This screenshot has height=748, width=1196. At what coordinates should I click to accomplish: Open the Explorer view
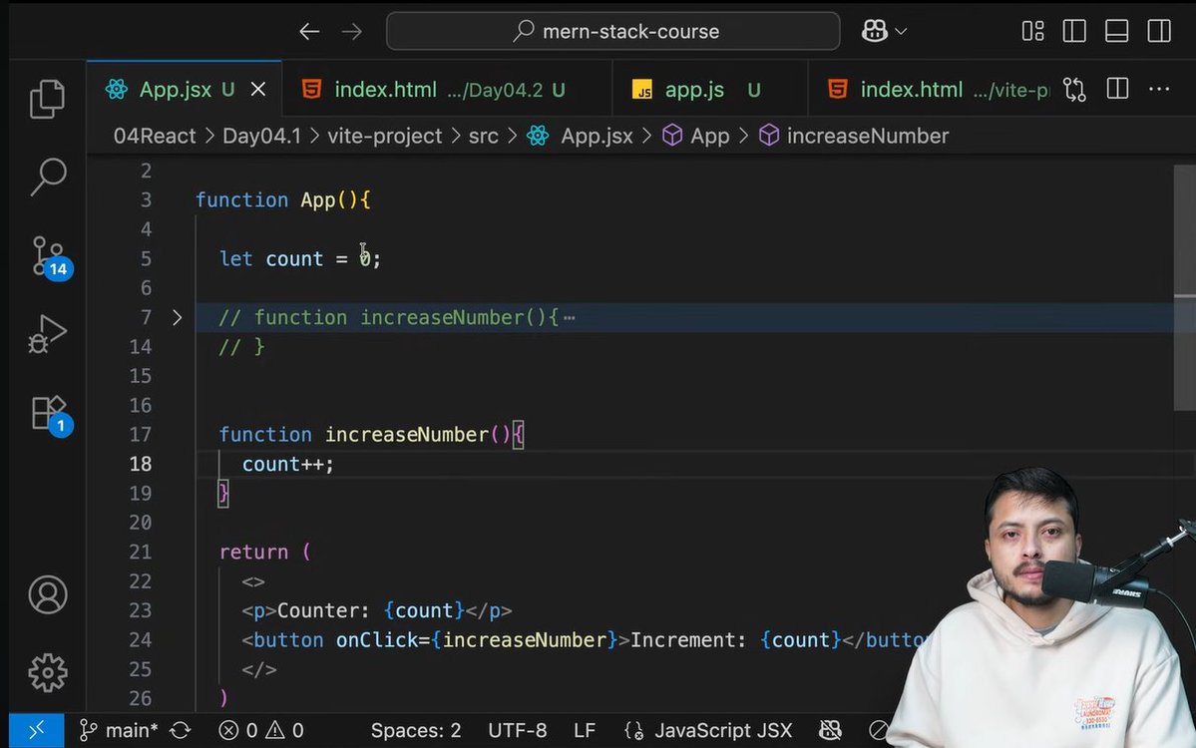tap(47, 99)
